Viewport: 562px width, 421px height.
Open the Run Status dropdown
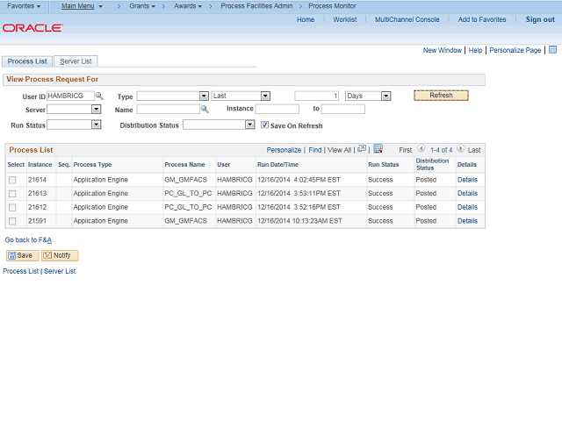click(x=96, y=125)
